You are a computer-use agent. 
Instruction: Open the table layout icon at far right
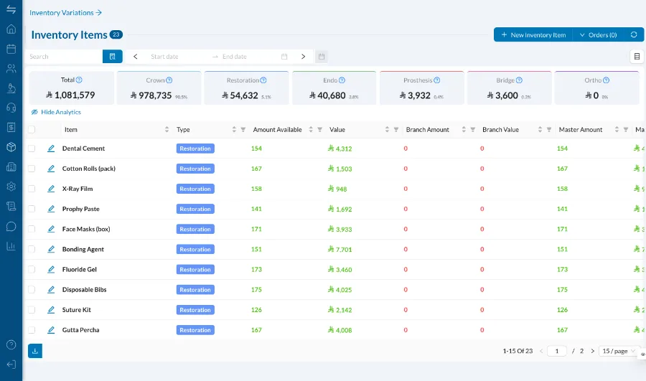637,57
